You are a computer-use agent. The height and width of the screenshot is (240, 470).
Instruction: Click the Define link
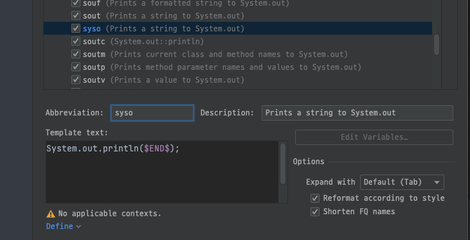pos(59,227)
